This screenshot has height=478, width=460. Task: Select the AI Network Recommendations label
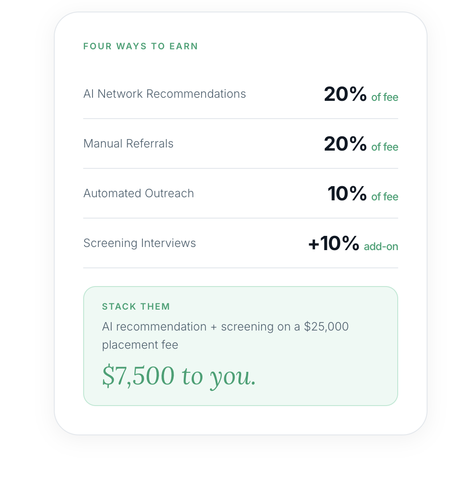coord(165,94)
